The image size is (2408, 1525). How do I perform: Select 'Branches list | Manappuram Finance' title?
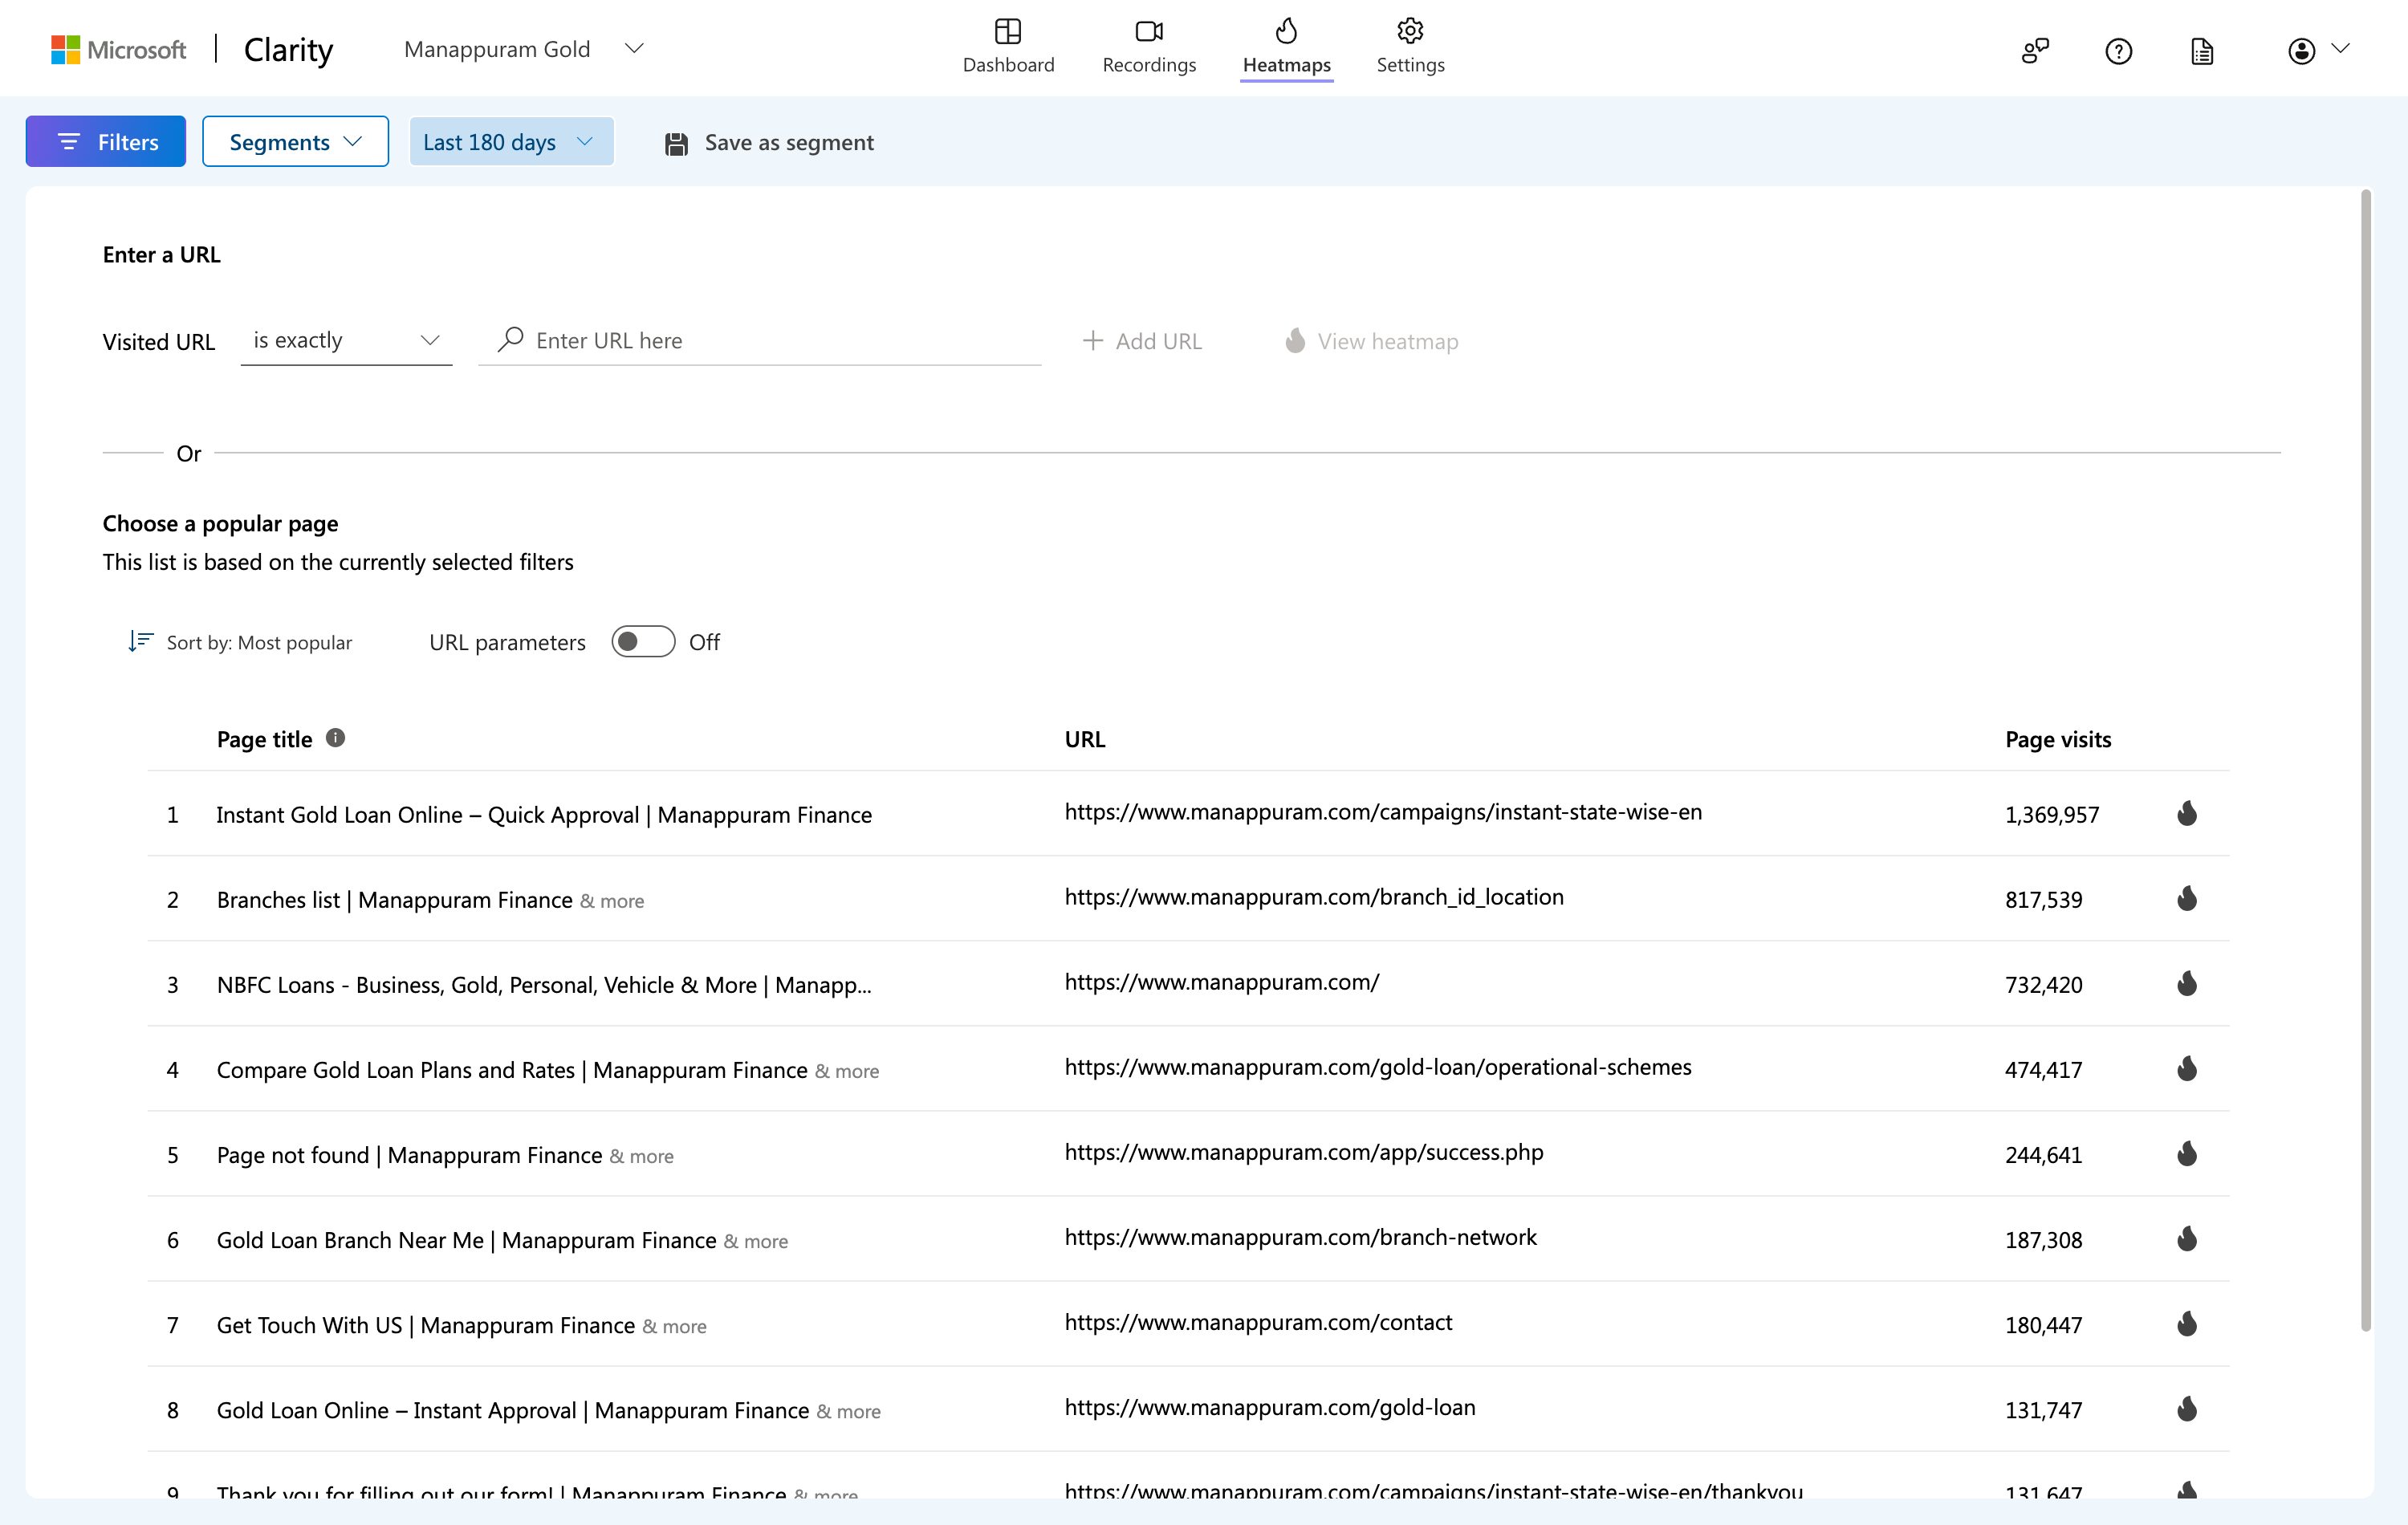click(x=394, y=900)
